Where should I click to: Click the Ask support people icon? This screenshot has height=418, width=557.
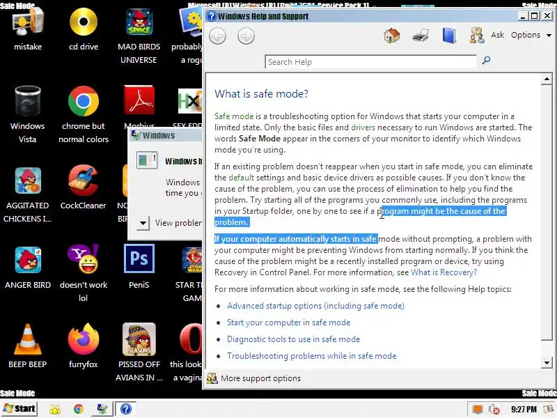pos(477,36)
